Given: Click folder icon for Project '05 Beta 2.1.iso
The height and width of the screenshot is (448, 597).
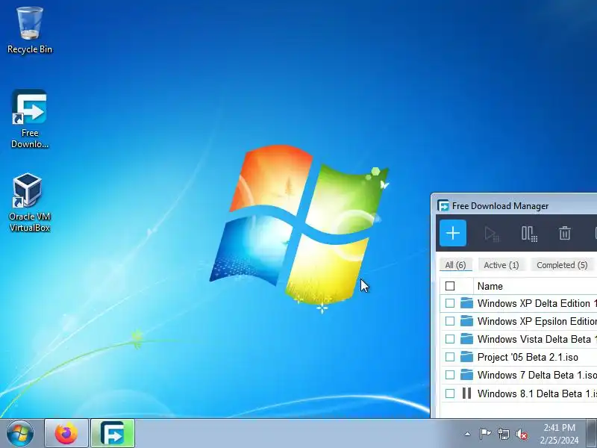Looking at the screenshot, I should tap(466, 357).
